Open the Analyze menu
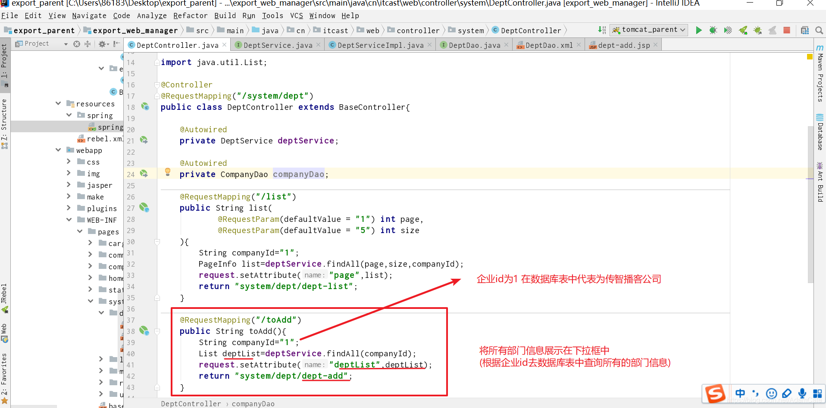 click(x=152, y=16)
